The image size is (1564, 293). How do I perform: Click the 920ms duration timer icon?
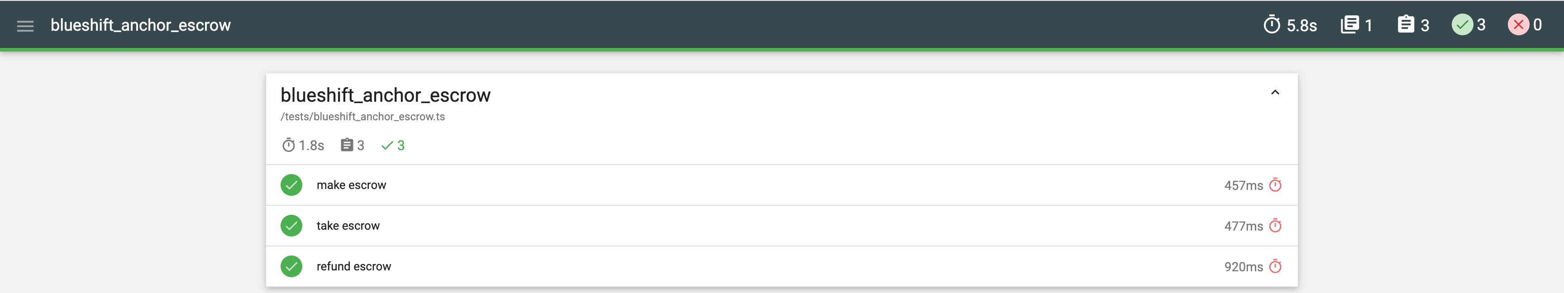(1276, 266)
